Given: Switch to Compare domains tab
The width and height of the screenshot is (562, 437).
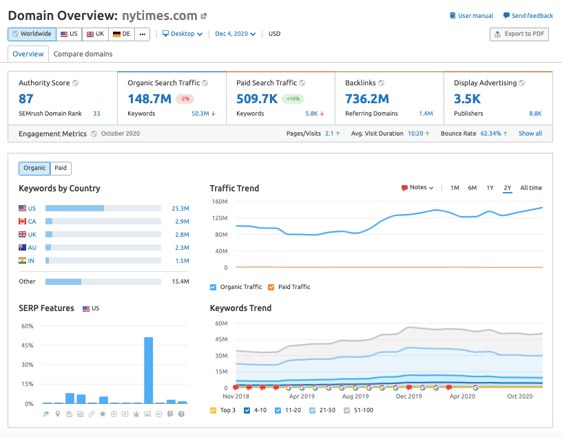Looking at the screenshot, I should pyautogui.click(x=83, y=54).
